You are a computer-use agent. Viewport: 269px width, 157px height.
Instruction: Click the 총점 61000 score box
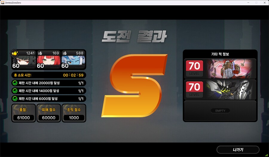click(24, 113)
